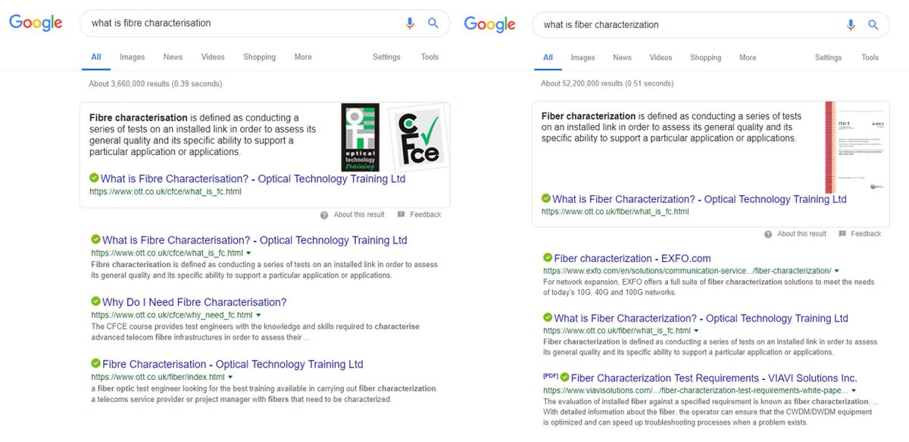Click the Google logo in the right window
The image size is (909, 442).
[x=489, y=25]
